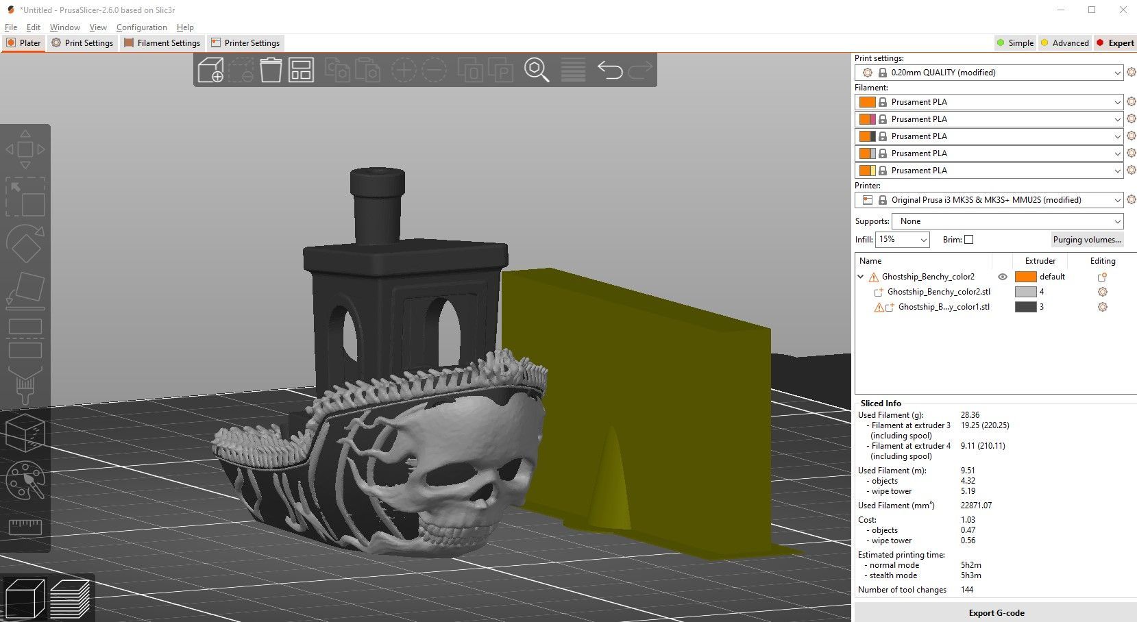Open the Variable layer height tool
Screen dimensions: 1137x622
click(x=573, y=70)
